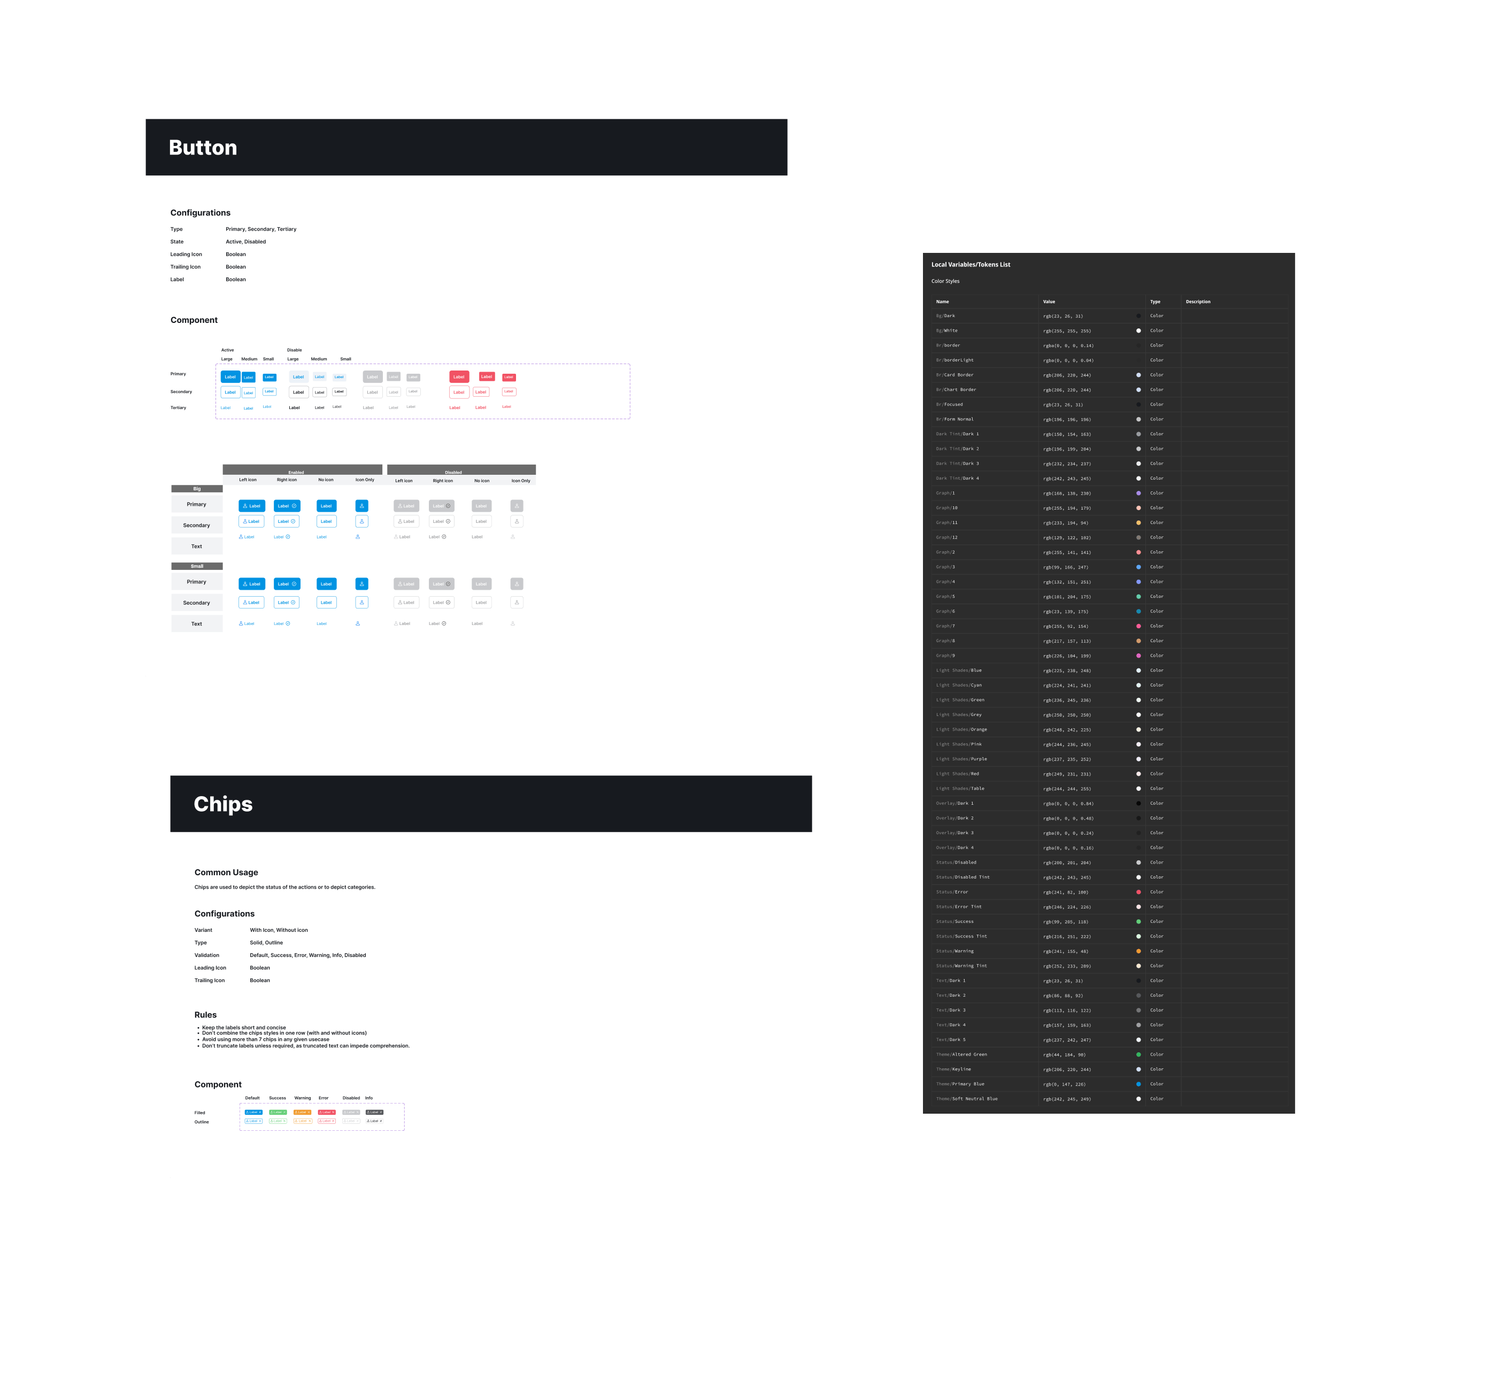
Task: Click the Big Secondary enabled icon-only user button
Action: click(362, 522)
